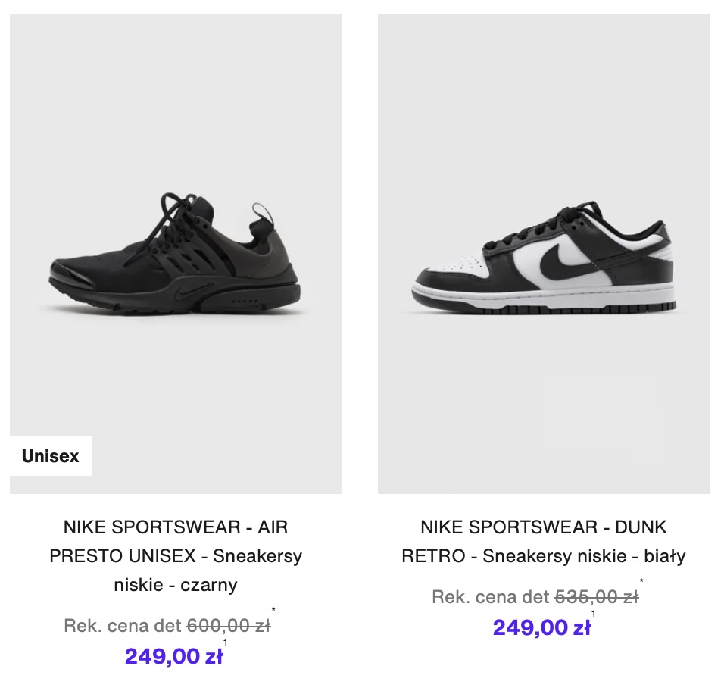Click the crossed-out 600,00 zł price
This screenshot has width=724, height=691.
pyautogui.click(x=228, y=626)
